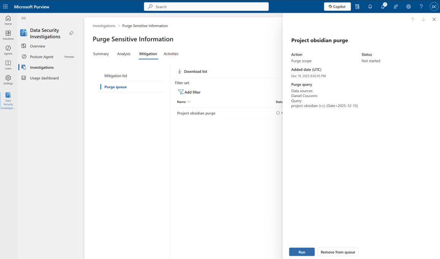The width and height of the screenshot is (440, 259).
Task: Open the portal tools icon beside Copilot
Action: [x=357, y=6]
